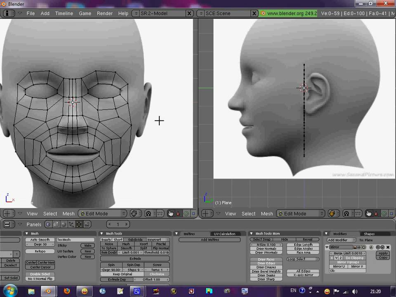Click the Blender info window type icon
396x297 pixels.
[x=9, y=13]
